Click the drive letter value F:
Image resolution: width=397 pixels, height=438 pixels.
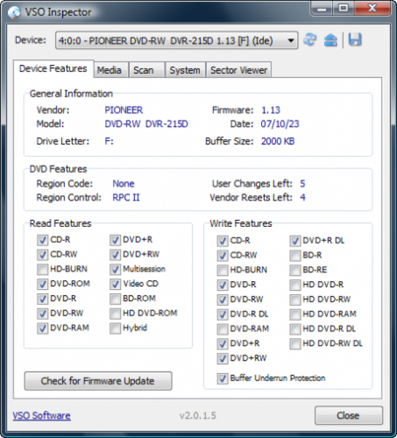pyautogui.click(x=109, y=142)
